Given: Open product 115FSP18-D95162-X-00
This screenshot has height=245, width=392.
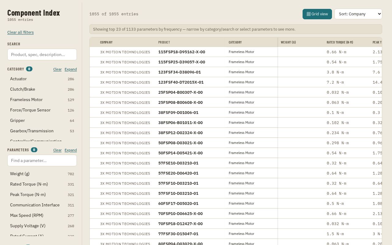Looking at the screenshot, I should 182,52.
